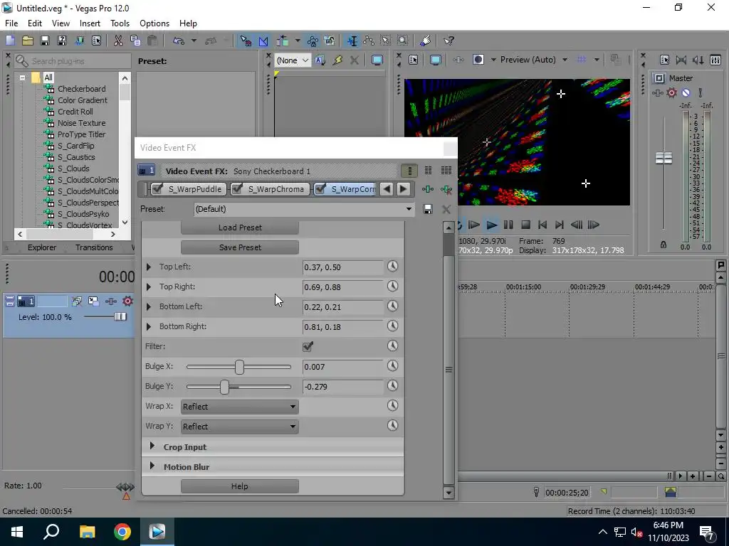Click the What's This help icon
729x546 pixels.
[x=449, y=41]
